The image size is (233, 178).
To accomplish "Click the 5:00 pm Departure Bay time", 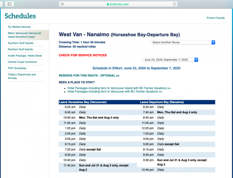I will (148, 144).
